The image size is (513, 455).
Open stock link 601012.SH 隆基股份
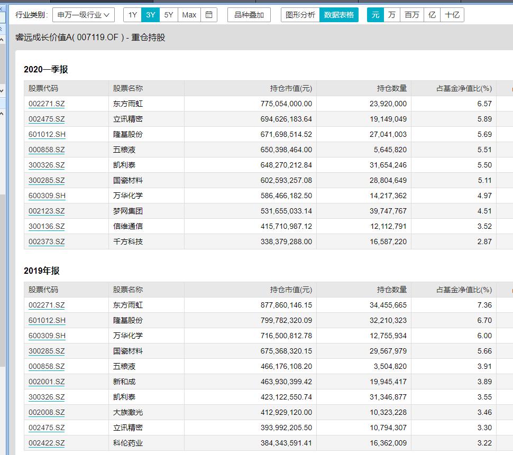click(x=46, y=134)
